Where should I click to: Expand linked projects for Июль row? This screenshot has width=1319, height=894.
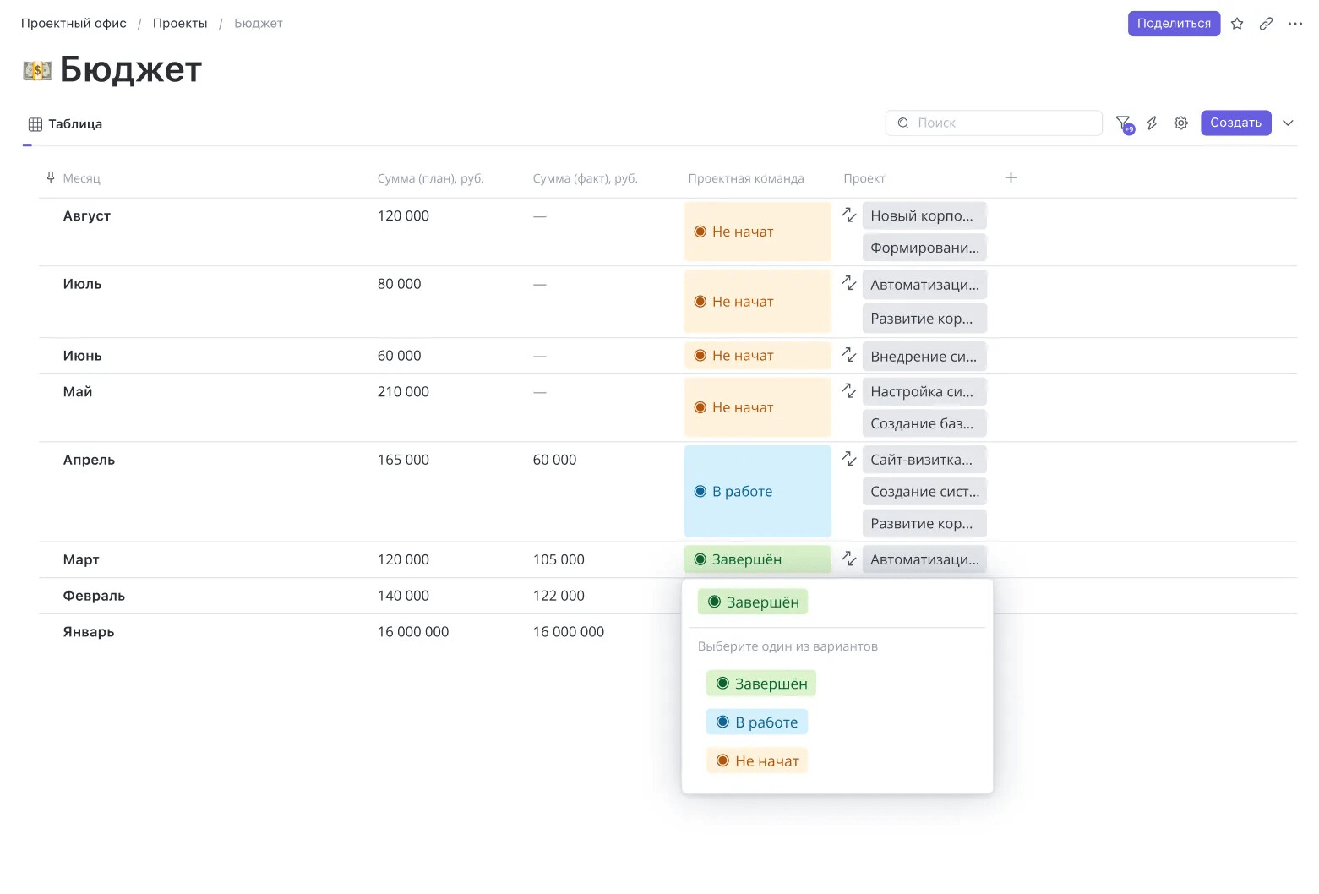849,283
